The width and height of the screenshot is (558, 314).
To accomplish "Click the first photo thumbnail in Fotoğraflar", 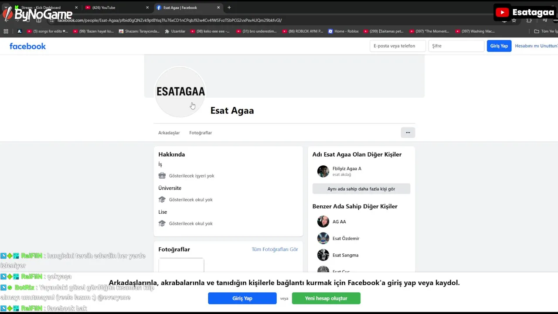I will 181,265.
